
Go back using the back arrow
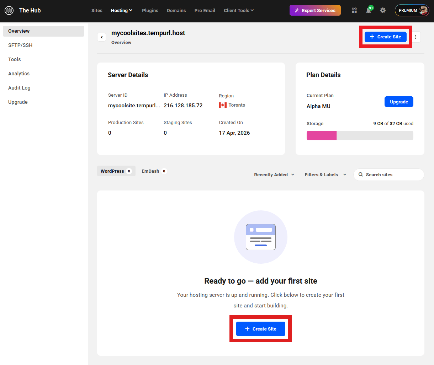(102, 37)
